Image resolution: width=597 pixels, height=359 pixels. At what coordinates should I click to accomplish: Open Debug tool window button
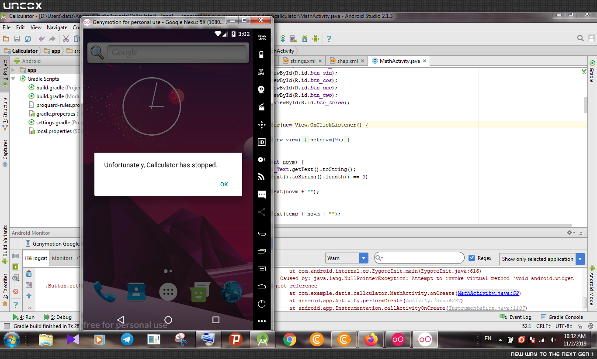[x=57, y=317]
